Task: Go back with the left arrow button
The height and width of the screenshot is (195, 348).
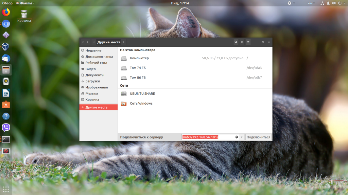Action: 83,42
